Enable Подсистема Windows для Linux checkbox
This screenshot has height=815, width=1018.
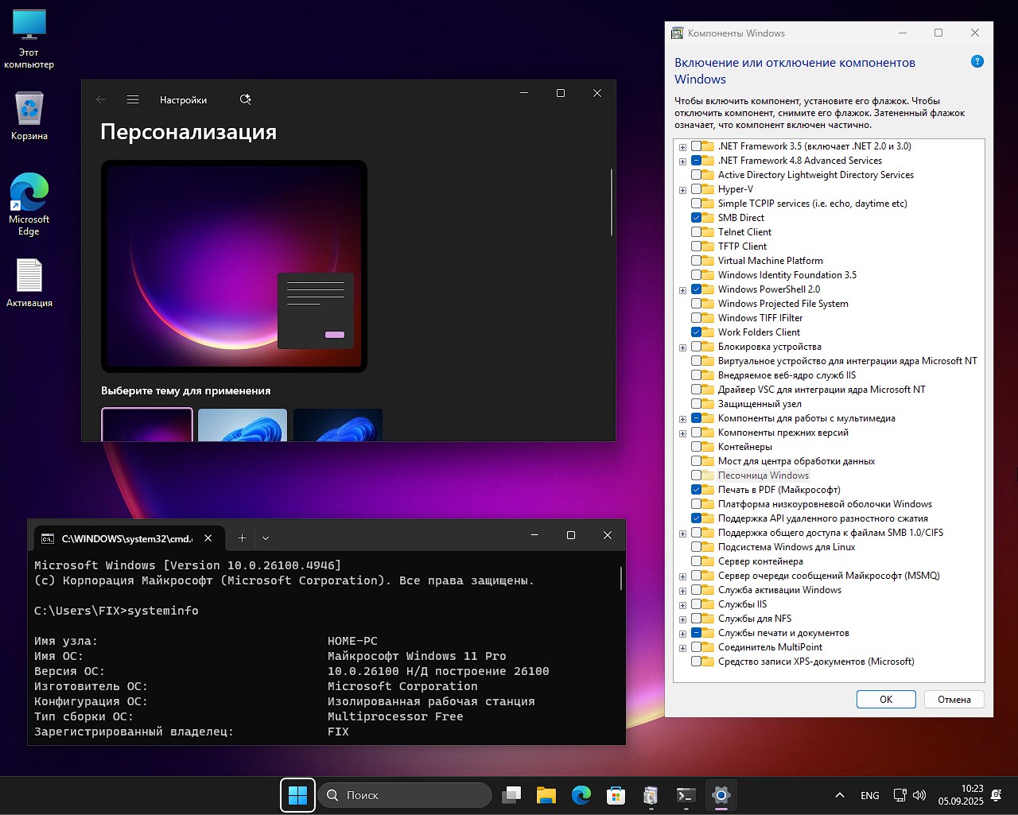pos(697,547)
